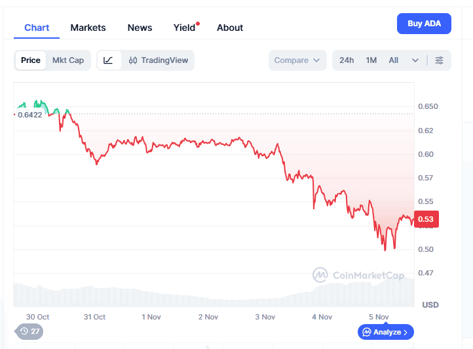Expand more time range options chevron

pos(415,60)
